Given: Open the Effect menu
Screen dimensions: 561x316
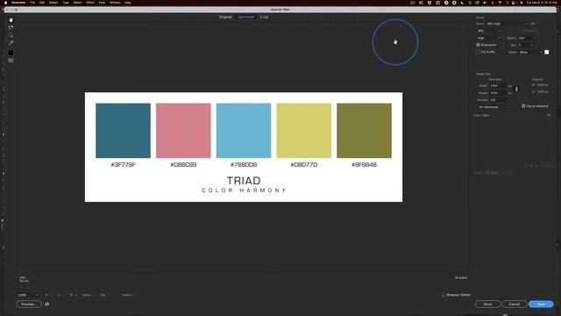Looking at the screenshot, I should (x=90, y=3).
